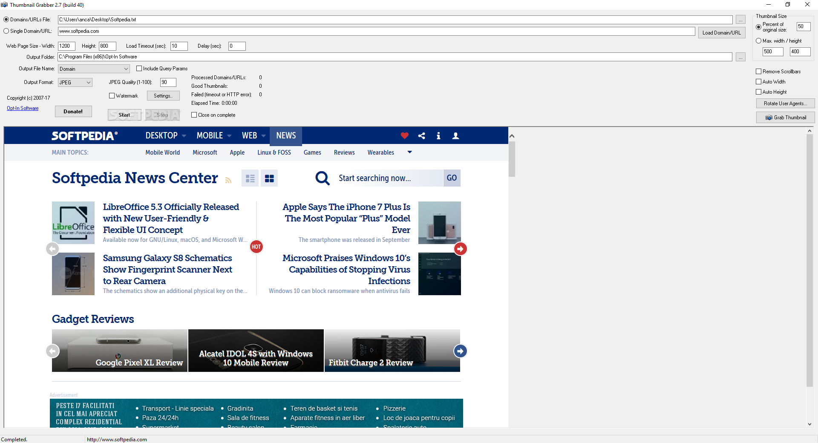Screen dimensions: 818x443
Task: Open the Apple topic
Action: click(x=237, y=152)
